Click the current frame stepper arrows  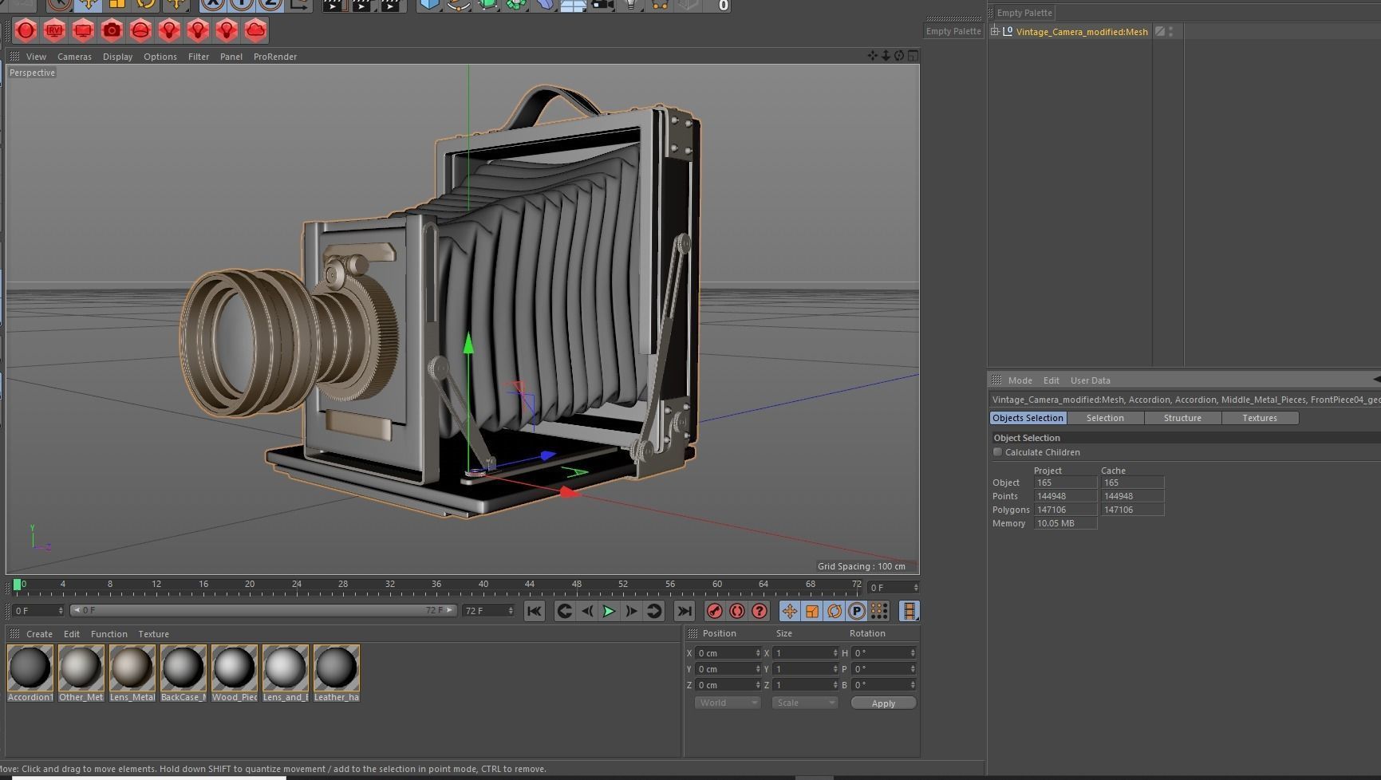tap(915, 588)
